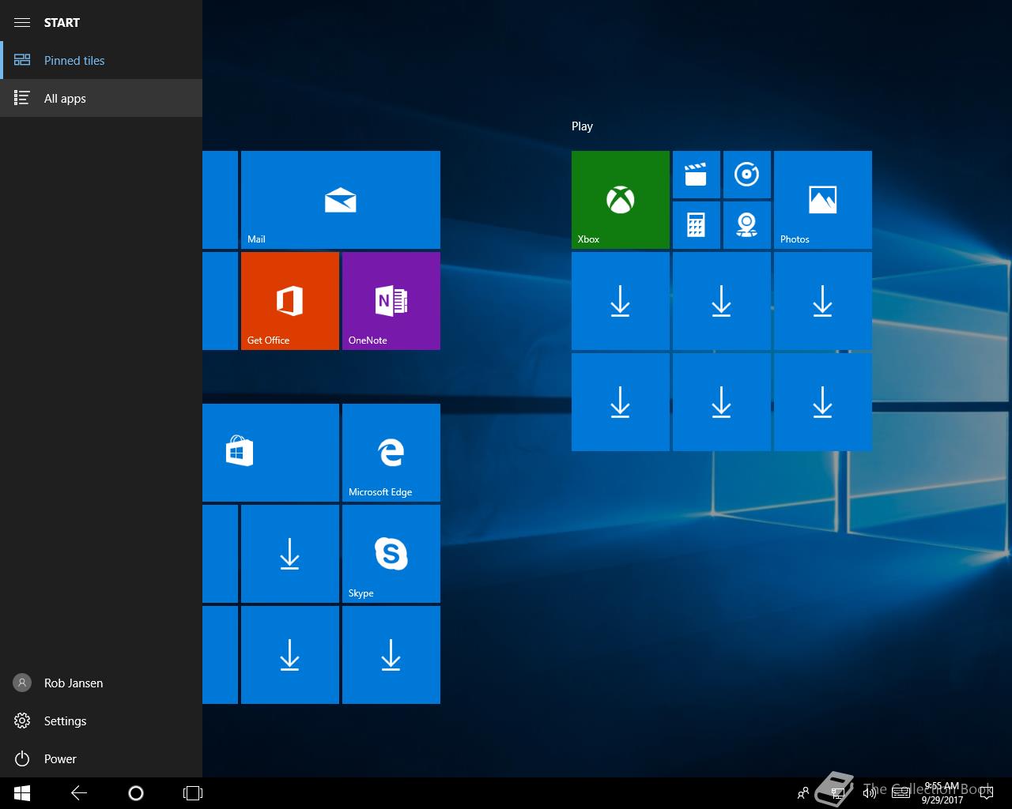Open the volume speaker icon
This screenshot has height=809, width=1012.
(870, 793)
